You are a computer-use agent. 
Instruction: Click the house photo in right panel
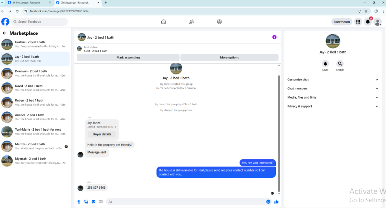pyautogui.click(x=333, y=41)
